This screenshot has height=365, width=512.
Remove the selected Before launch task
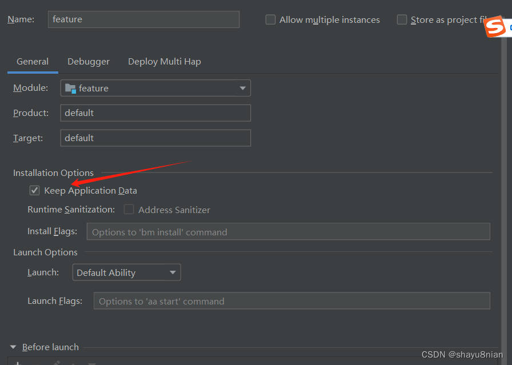pyautogui.click(x=35, y=363)
